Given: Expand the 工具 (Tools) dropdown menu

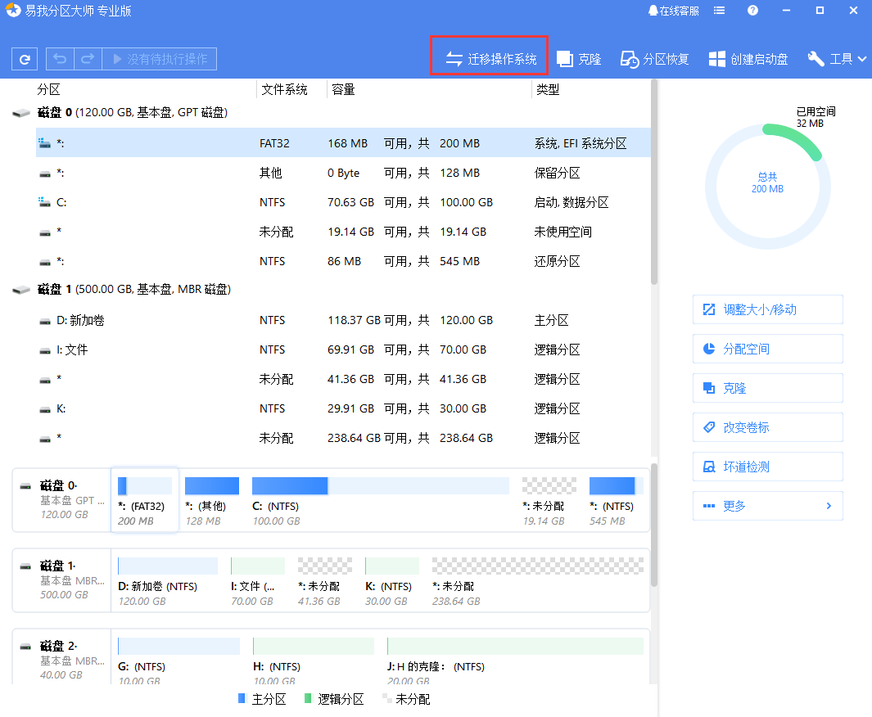Looking at the screenshot, I should point(837,58).
